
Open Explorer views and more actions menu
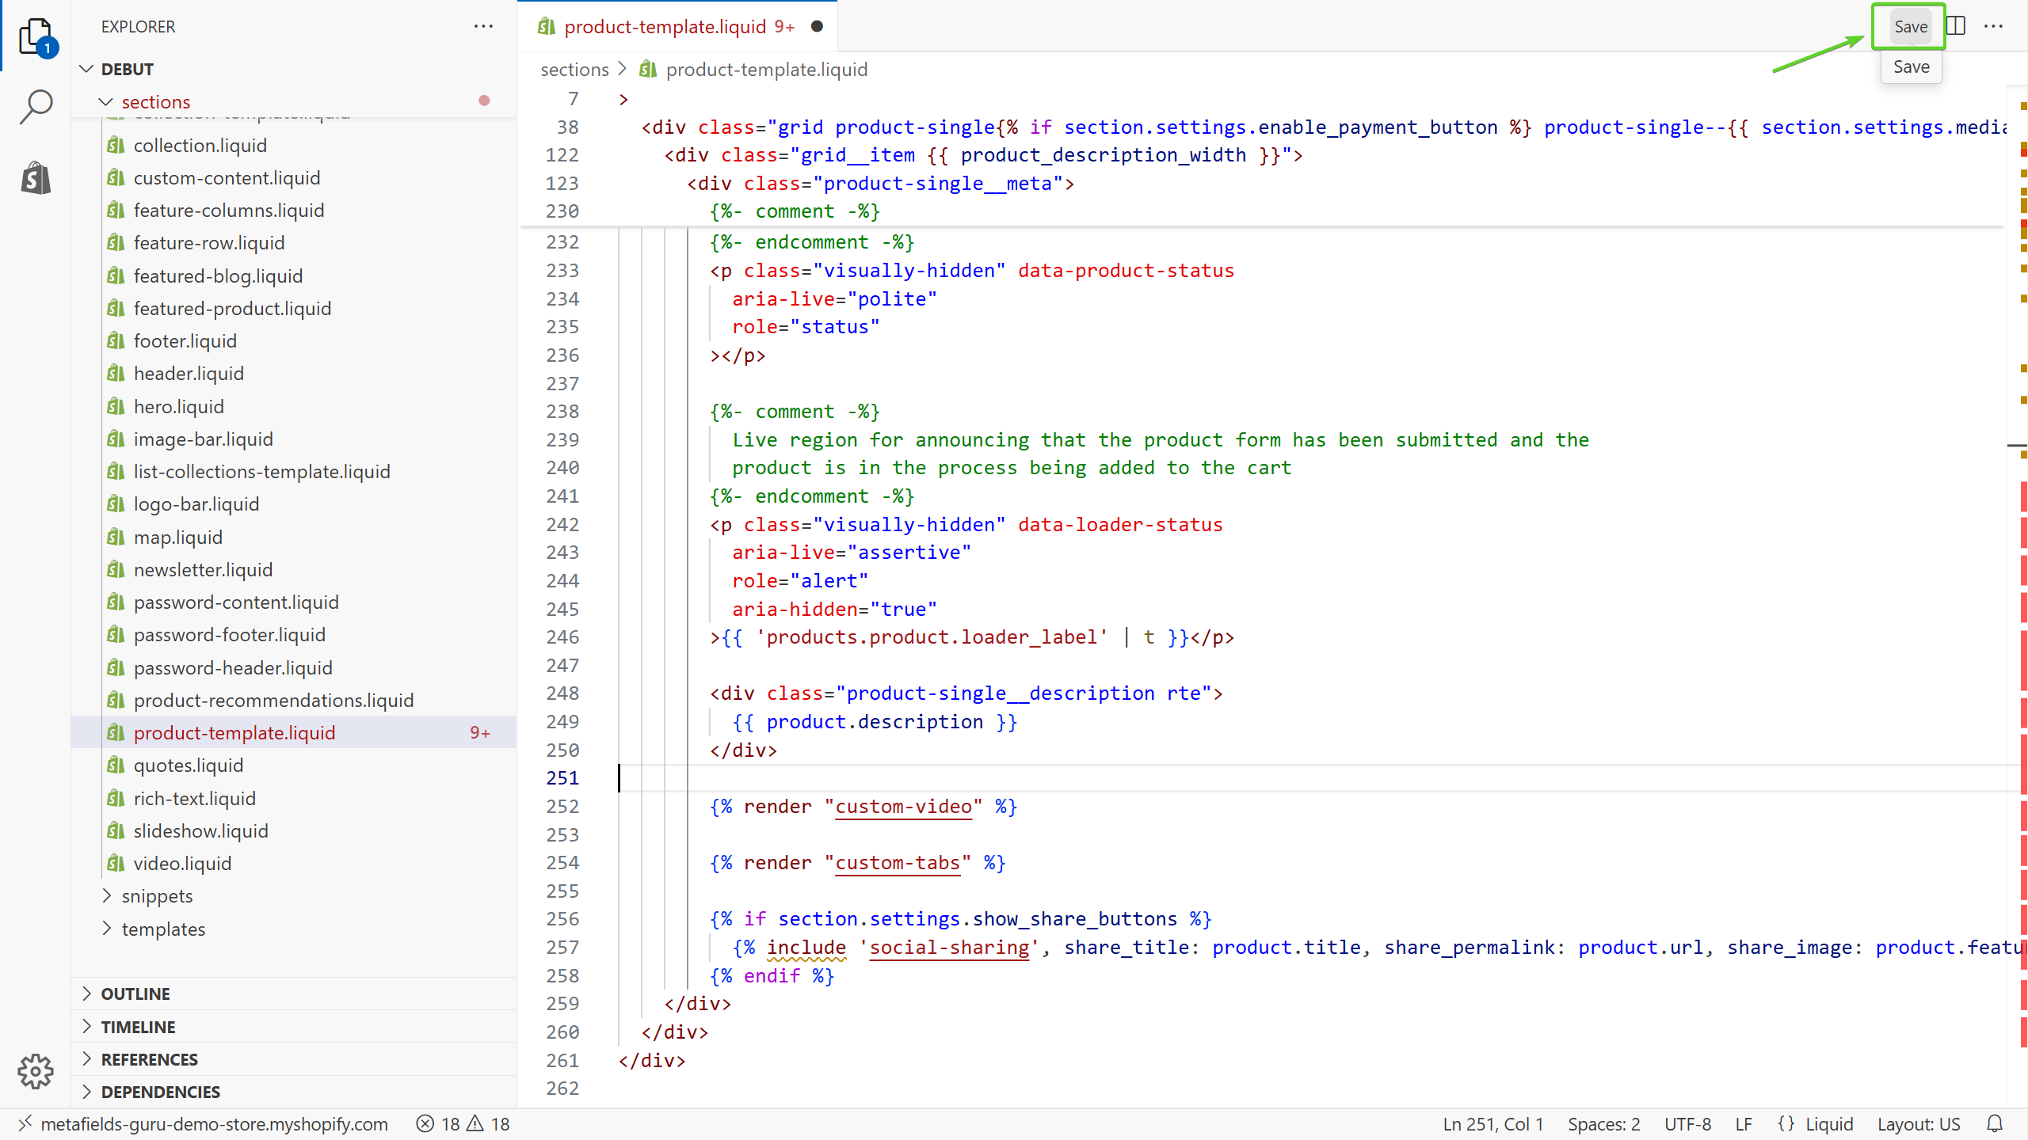483,26
